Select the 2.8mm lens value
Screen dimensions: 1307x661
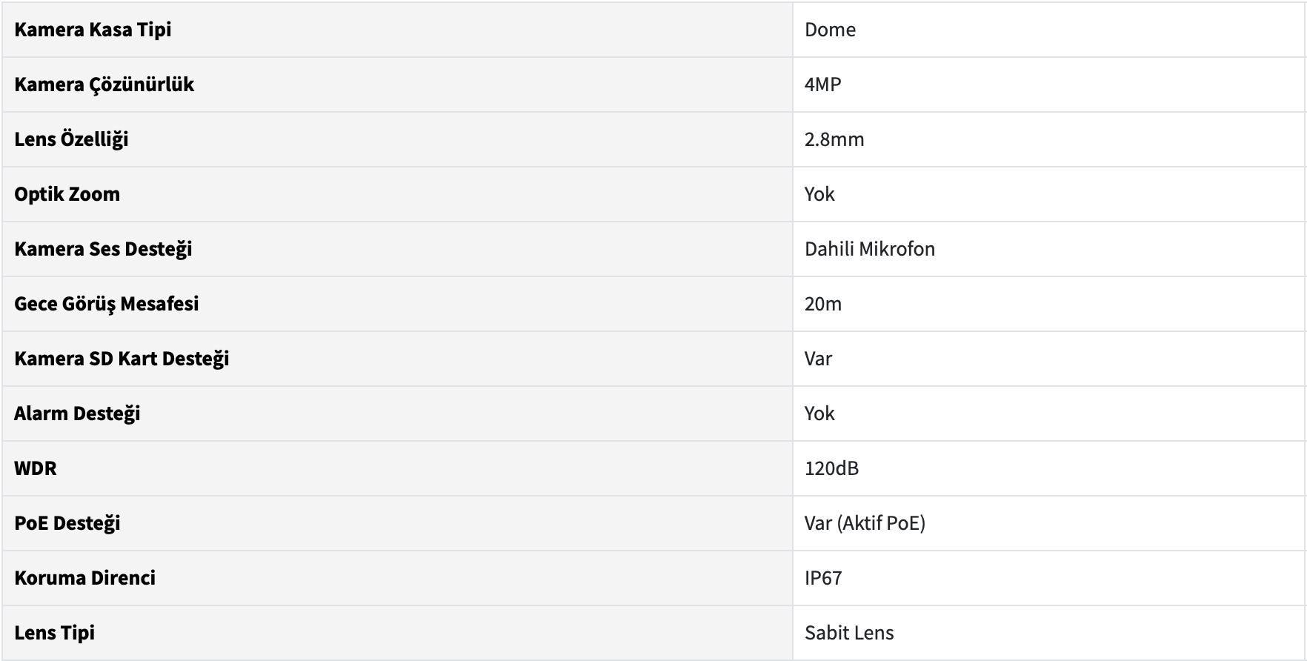[x=834, y=139]
